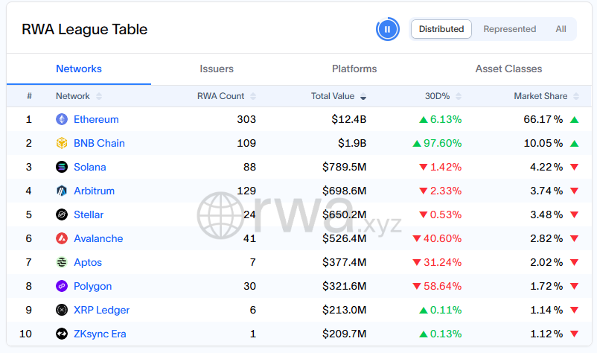Click Avalanche's red market share down arrow
The height and width of the screenshot is (353, 597).
click(575, 239)
